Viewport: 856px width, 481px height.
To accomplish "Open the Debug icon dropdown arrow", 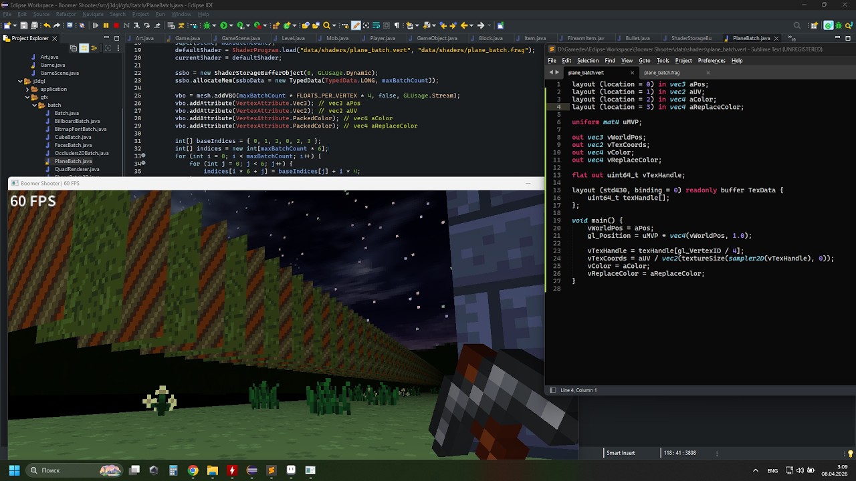I will click(214, 25).
